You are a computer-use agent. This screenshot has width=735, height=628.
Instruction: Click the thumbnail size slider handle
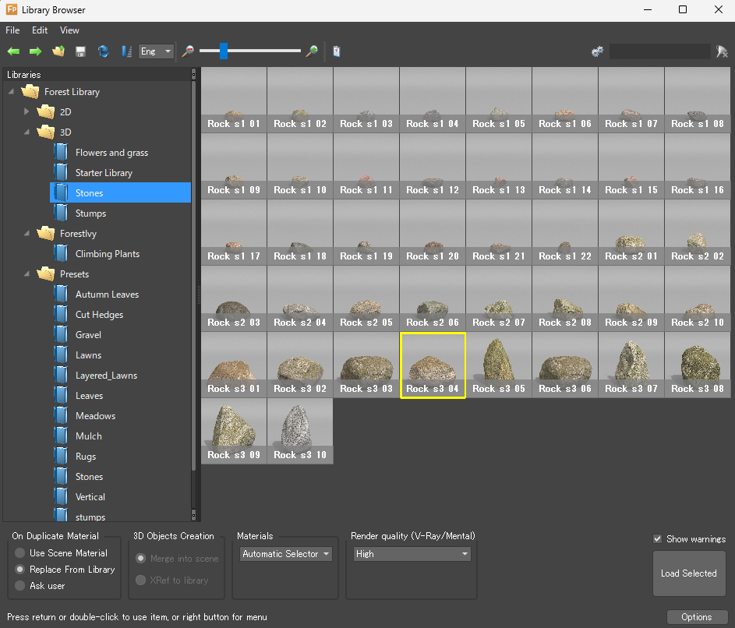click(224, 51)
